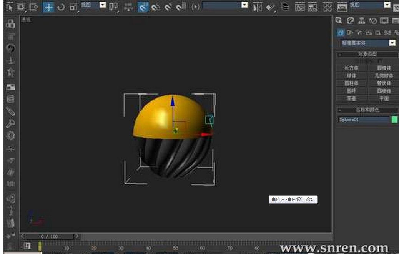
Task: Switch to the Motion command panel tab
Action: (x=373, y=20)
